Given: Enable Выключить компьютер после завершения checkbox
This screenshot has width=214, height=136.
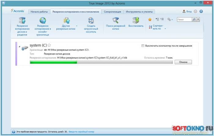Looking at the screenshot, I should click(x=143, y=46).
